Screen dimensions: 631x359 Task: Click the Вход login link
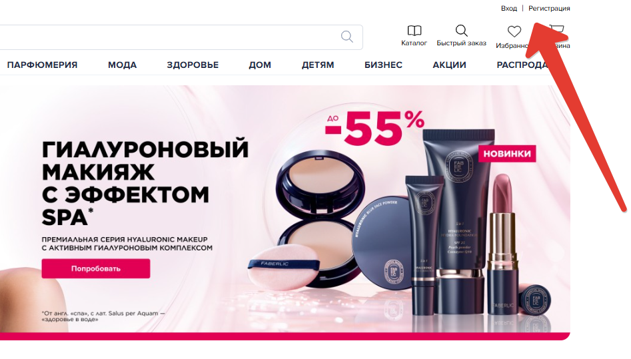tap(508, 8)
